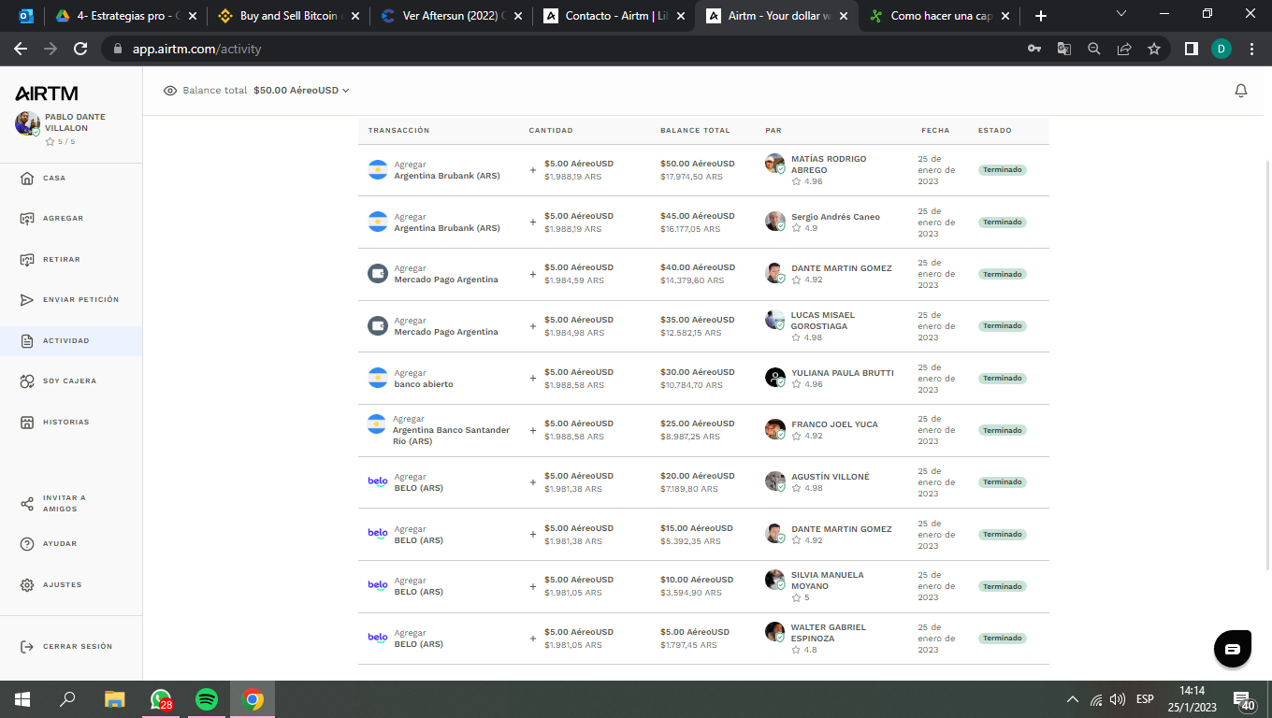
Task: Click translate page icon
Action: click(1064, 49)
